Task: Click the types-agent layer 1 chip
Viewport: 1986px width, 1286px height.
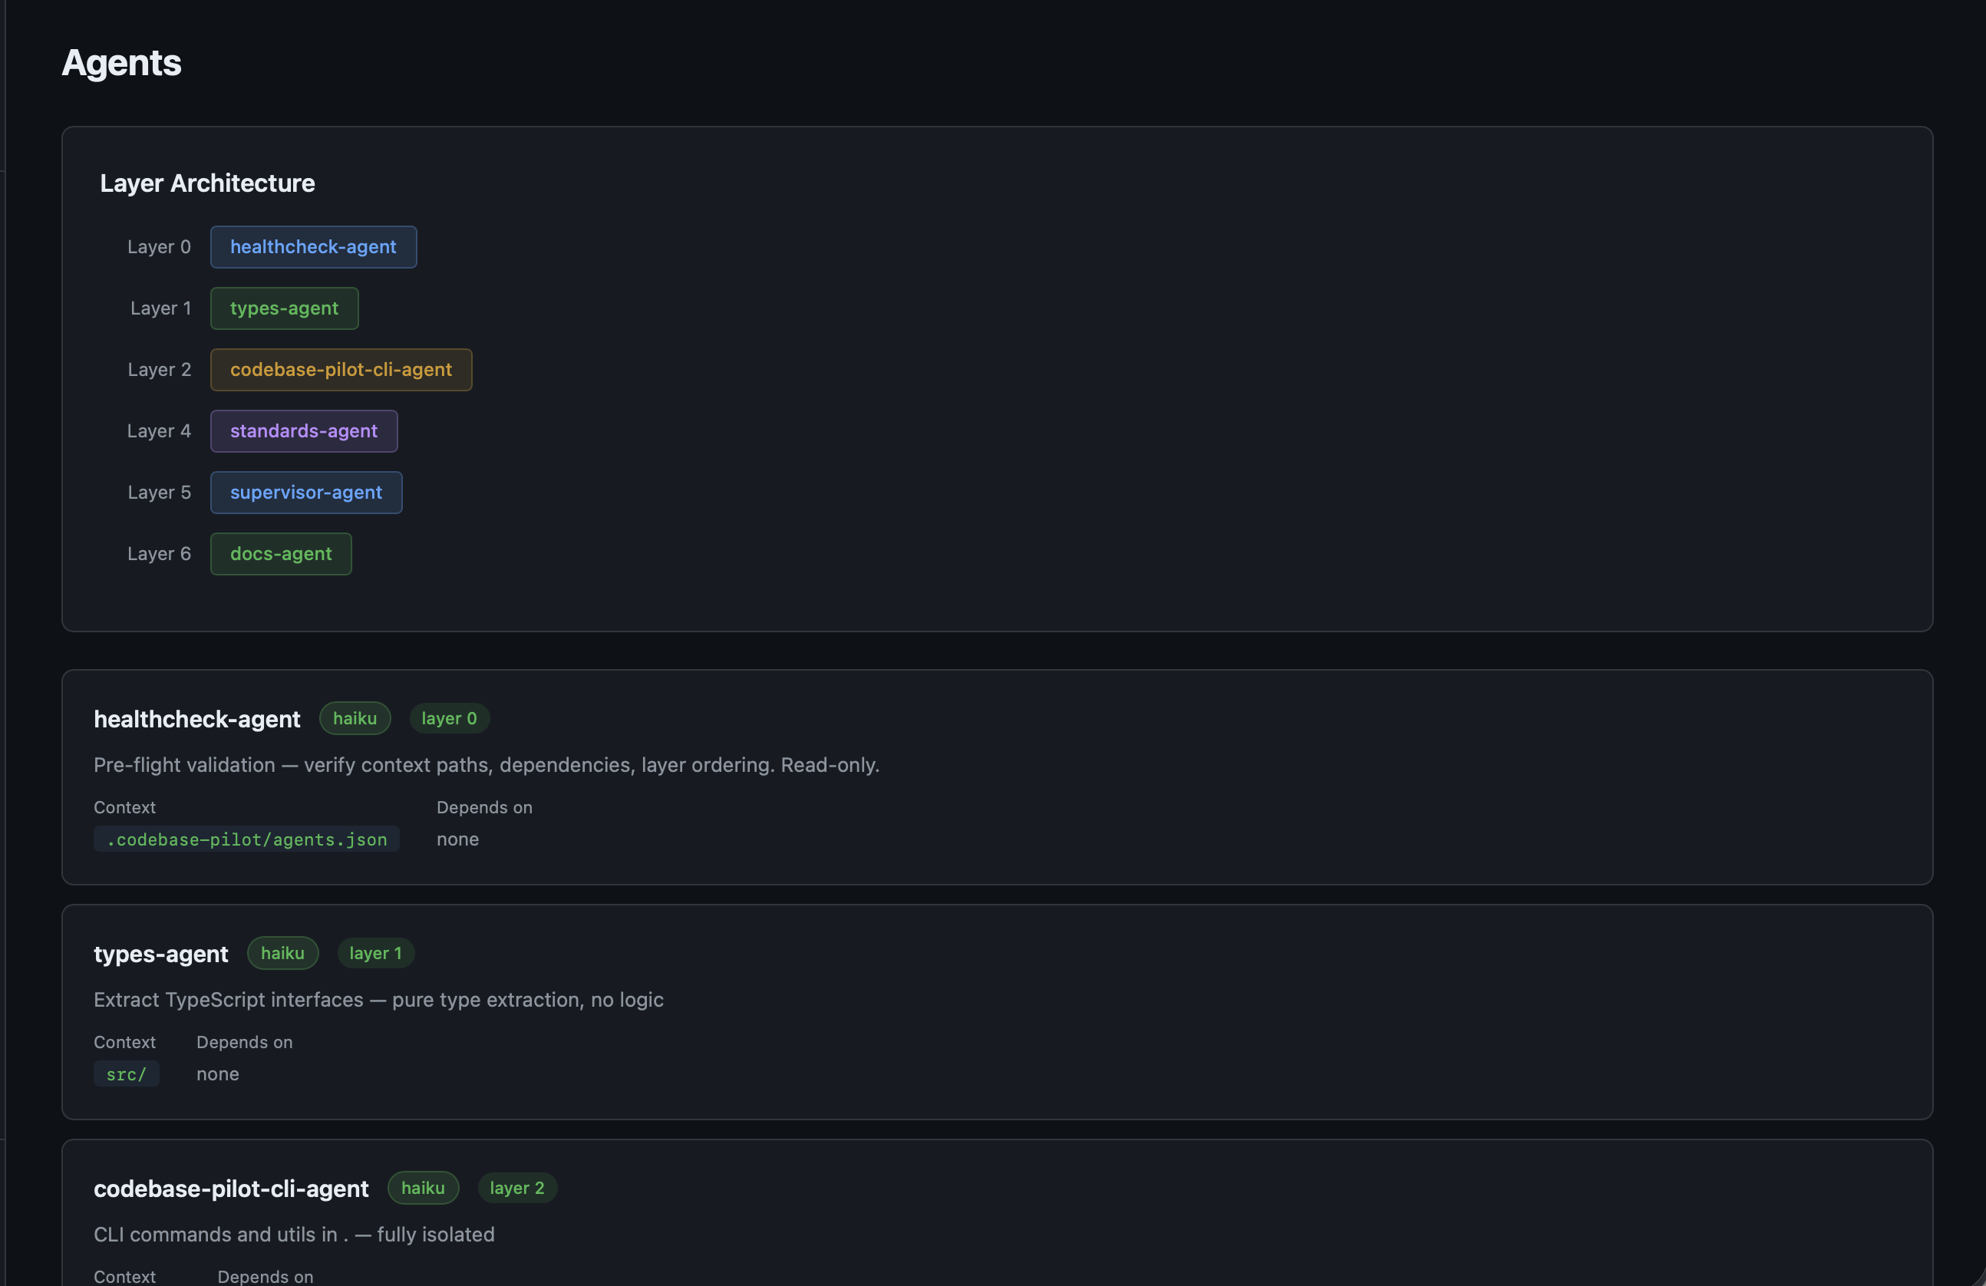Action: click(284, 308)
